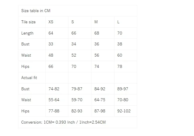
Task: Select the 'Actual fit' row label
Action: pyautogui.click(x=29, y=78)
